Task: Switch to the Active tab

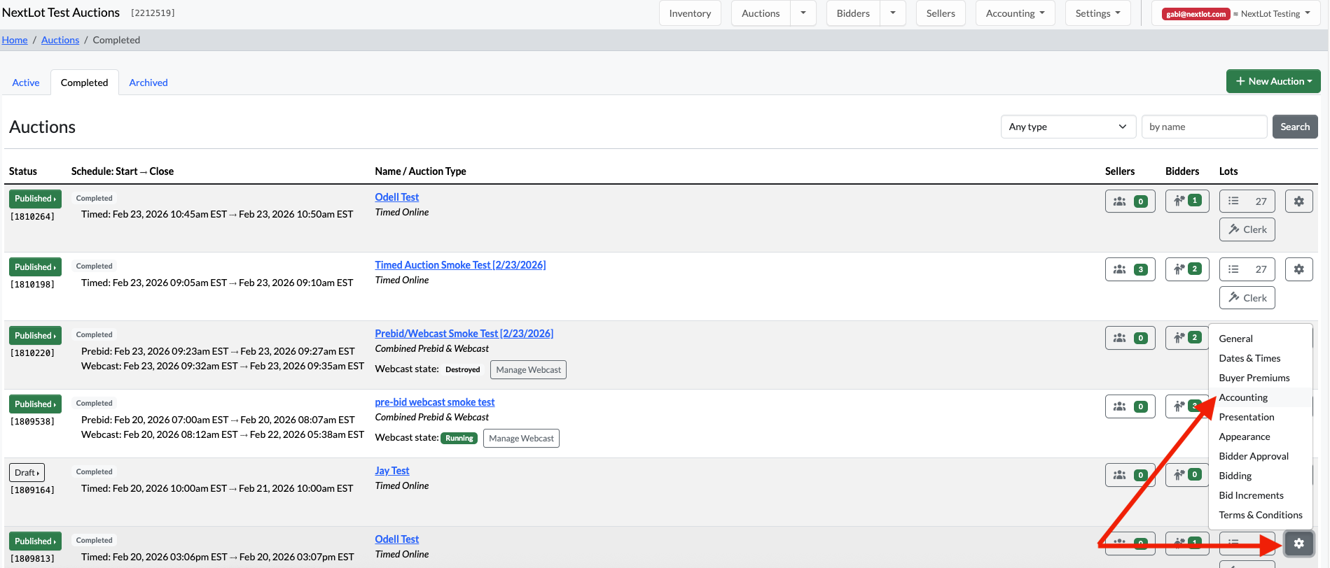Action: 26,83
